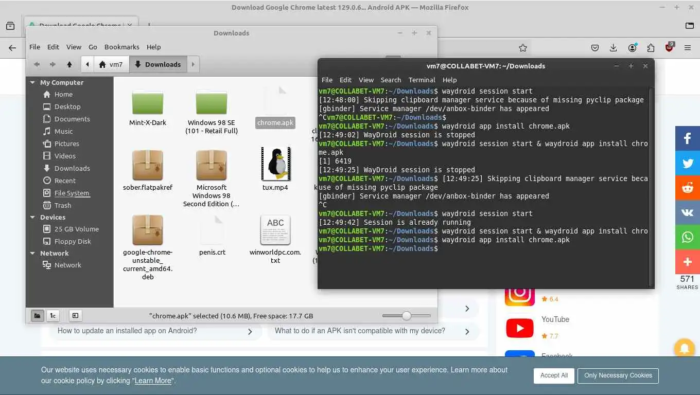Toggle the file manager sidebar visibility

75,316
